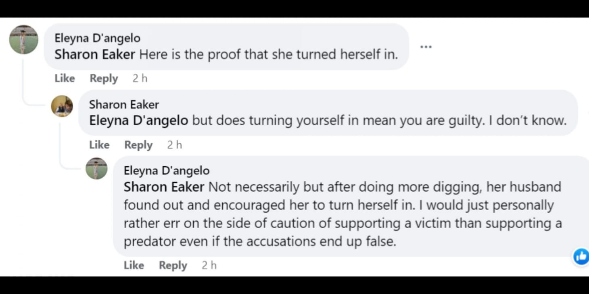Open the 2 h timestamp under the last reply
Image resolution: width=589 pixels, height=294 pixels.
[x=209, y=265]
